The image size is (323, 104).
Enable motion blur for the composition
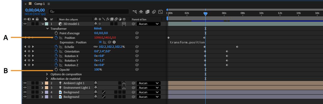point(154,12)
